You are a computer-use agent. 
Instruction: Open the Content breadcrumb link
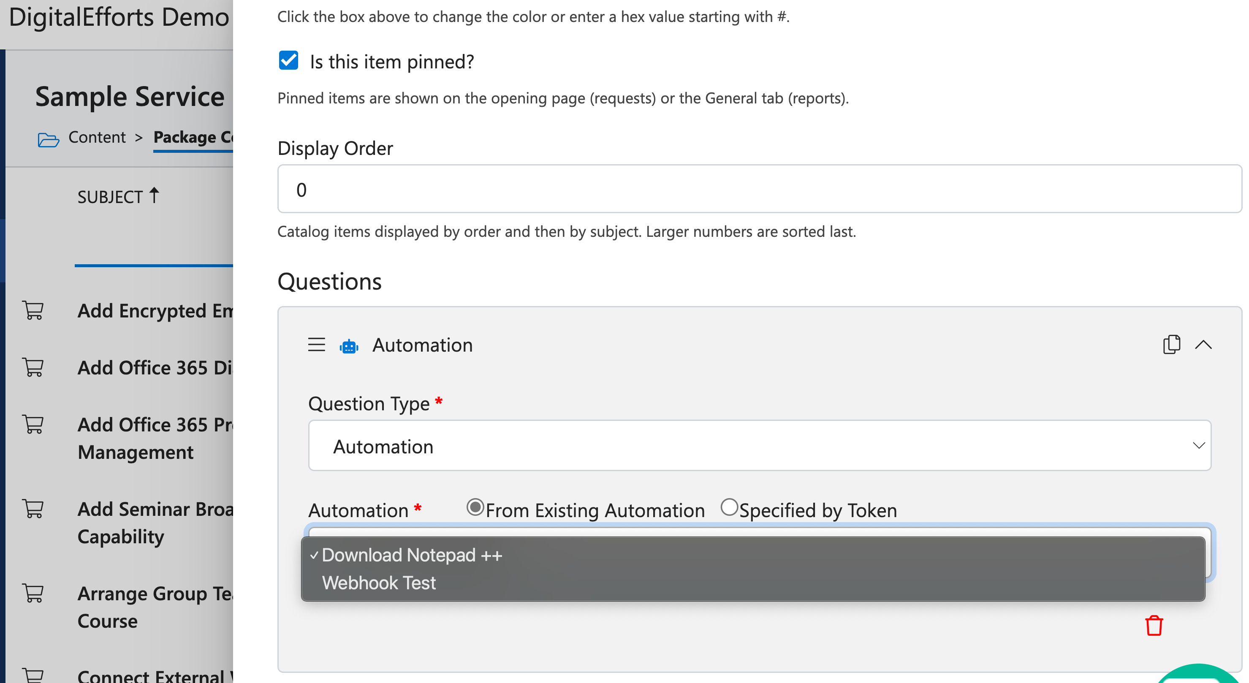click(x=97, y=137)
